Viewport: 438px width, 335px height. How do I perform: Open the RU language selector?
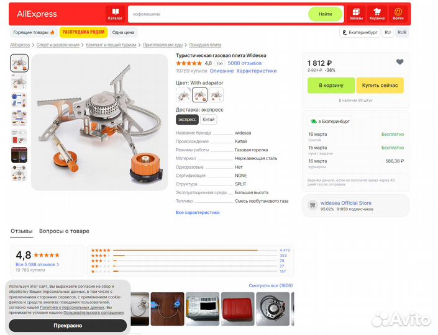388,32
